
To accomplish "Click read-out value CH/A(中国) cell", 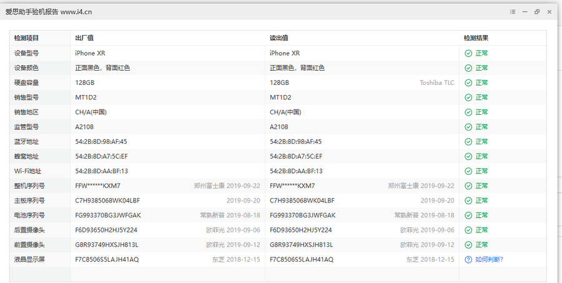I will (285, 112).
